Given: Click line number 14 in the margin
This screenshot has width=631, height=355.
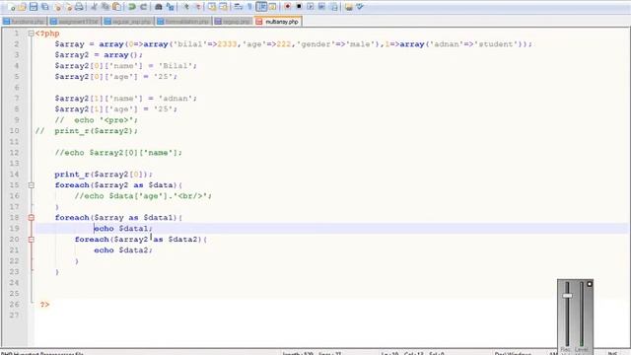Looking at the screenshot, I should (x=15, y=175).
